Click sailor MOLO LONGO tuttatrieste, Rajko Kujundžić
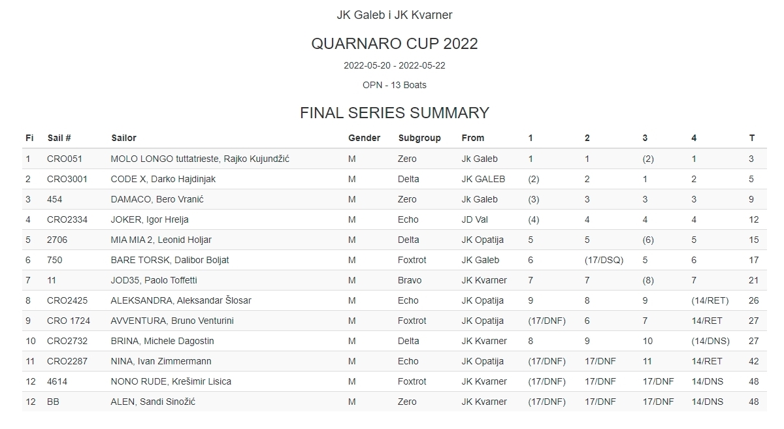Image resolution: width=784 pixels, height=429 pixels. point(200,159)
